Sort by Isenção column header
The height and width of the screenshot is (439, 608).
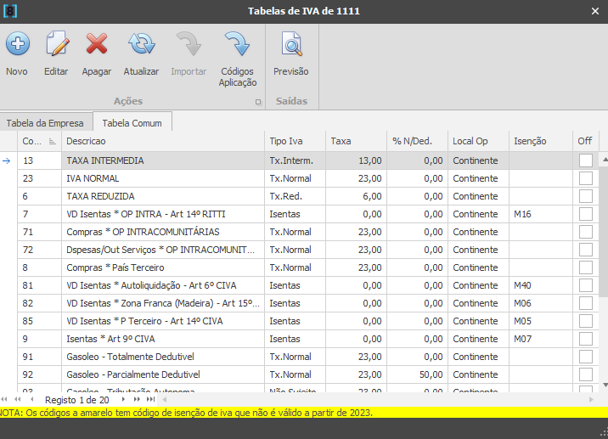[x=541, y=141]
